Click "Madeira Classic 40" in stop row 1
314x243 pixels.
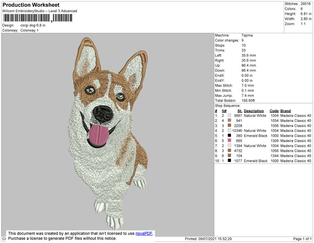point(296,116)
